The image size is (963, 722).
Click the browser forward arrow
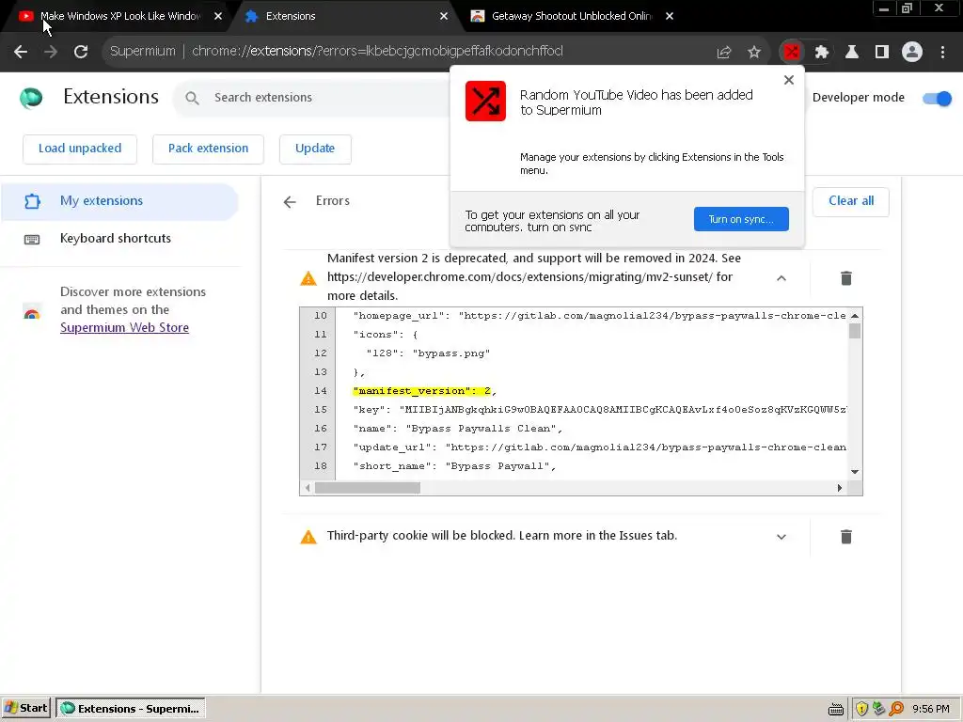point(51,52)
